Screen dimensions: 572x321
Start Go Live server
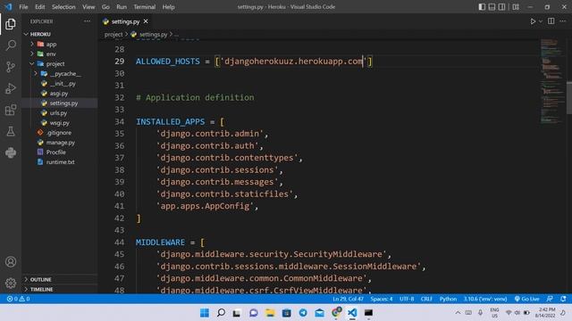526,299
